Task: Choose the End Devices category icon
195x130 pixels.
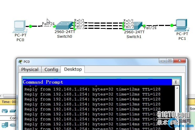Action: tap(5, 125)
